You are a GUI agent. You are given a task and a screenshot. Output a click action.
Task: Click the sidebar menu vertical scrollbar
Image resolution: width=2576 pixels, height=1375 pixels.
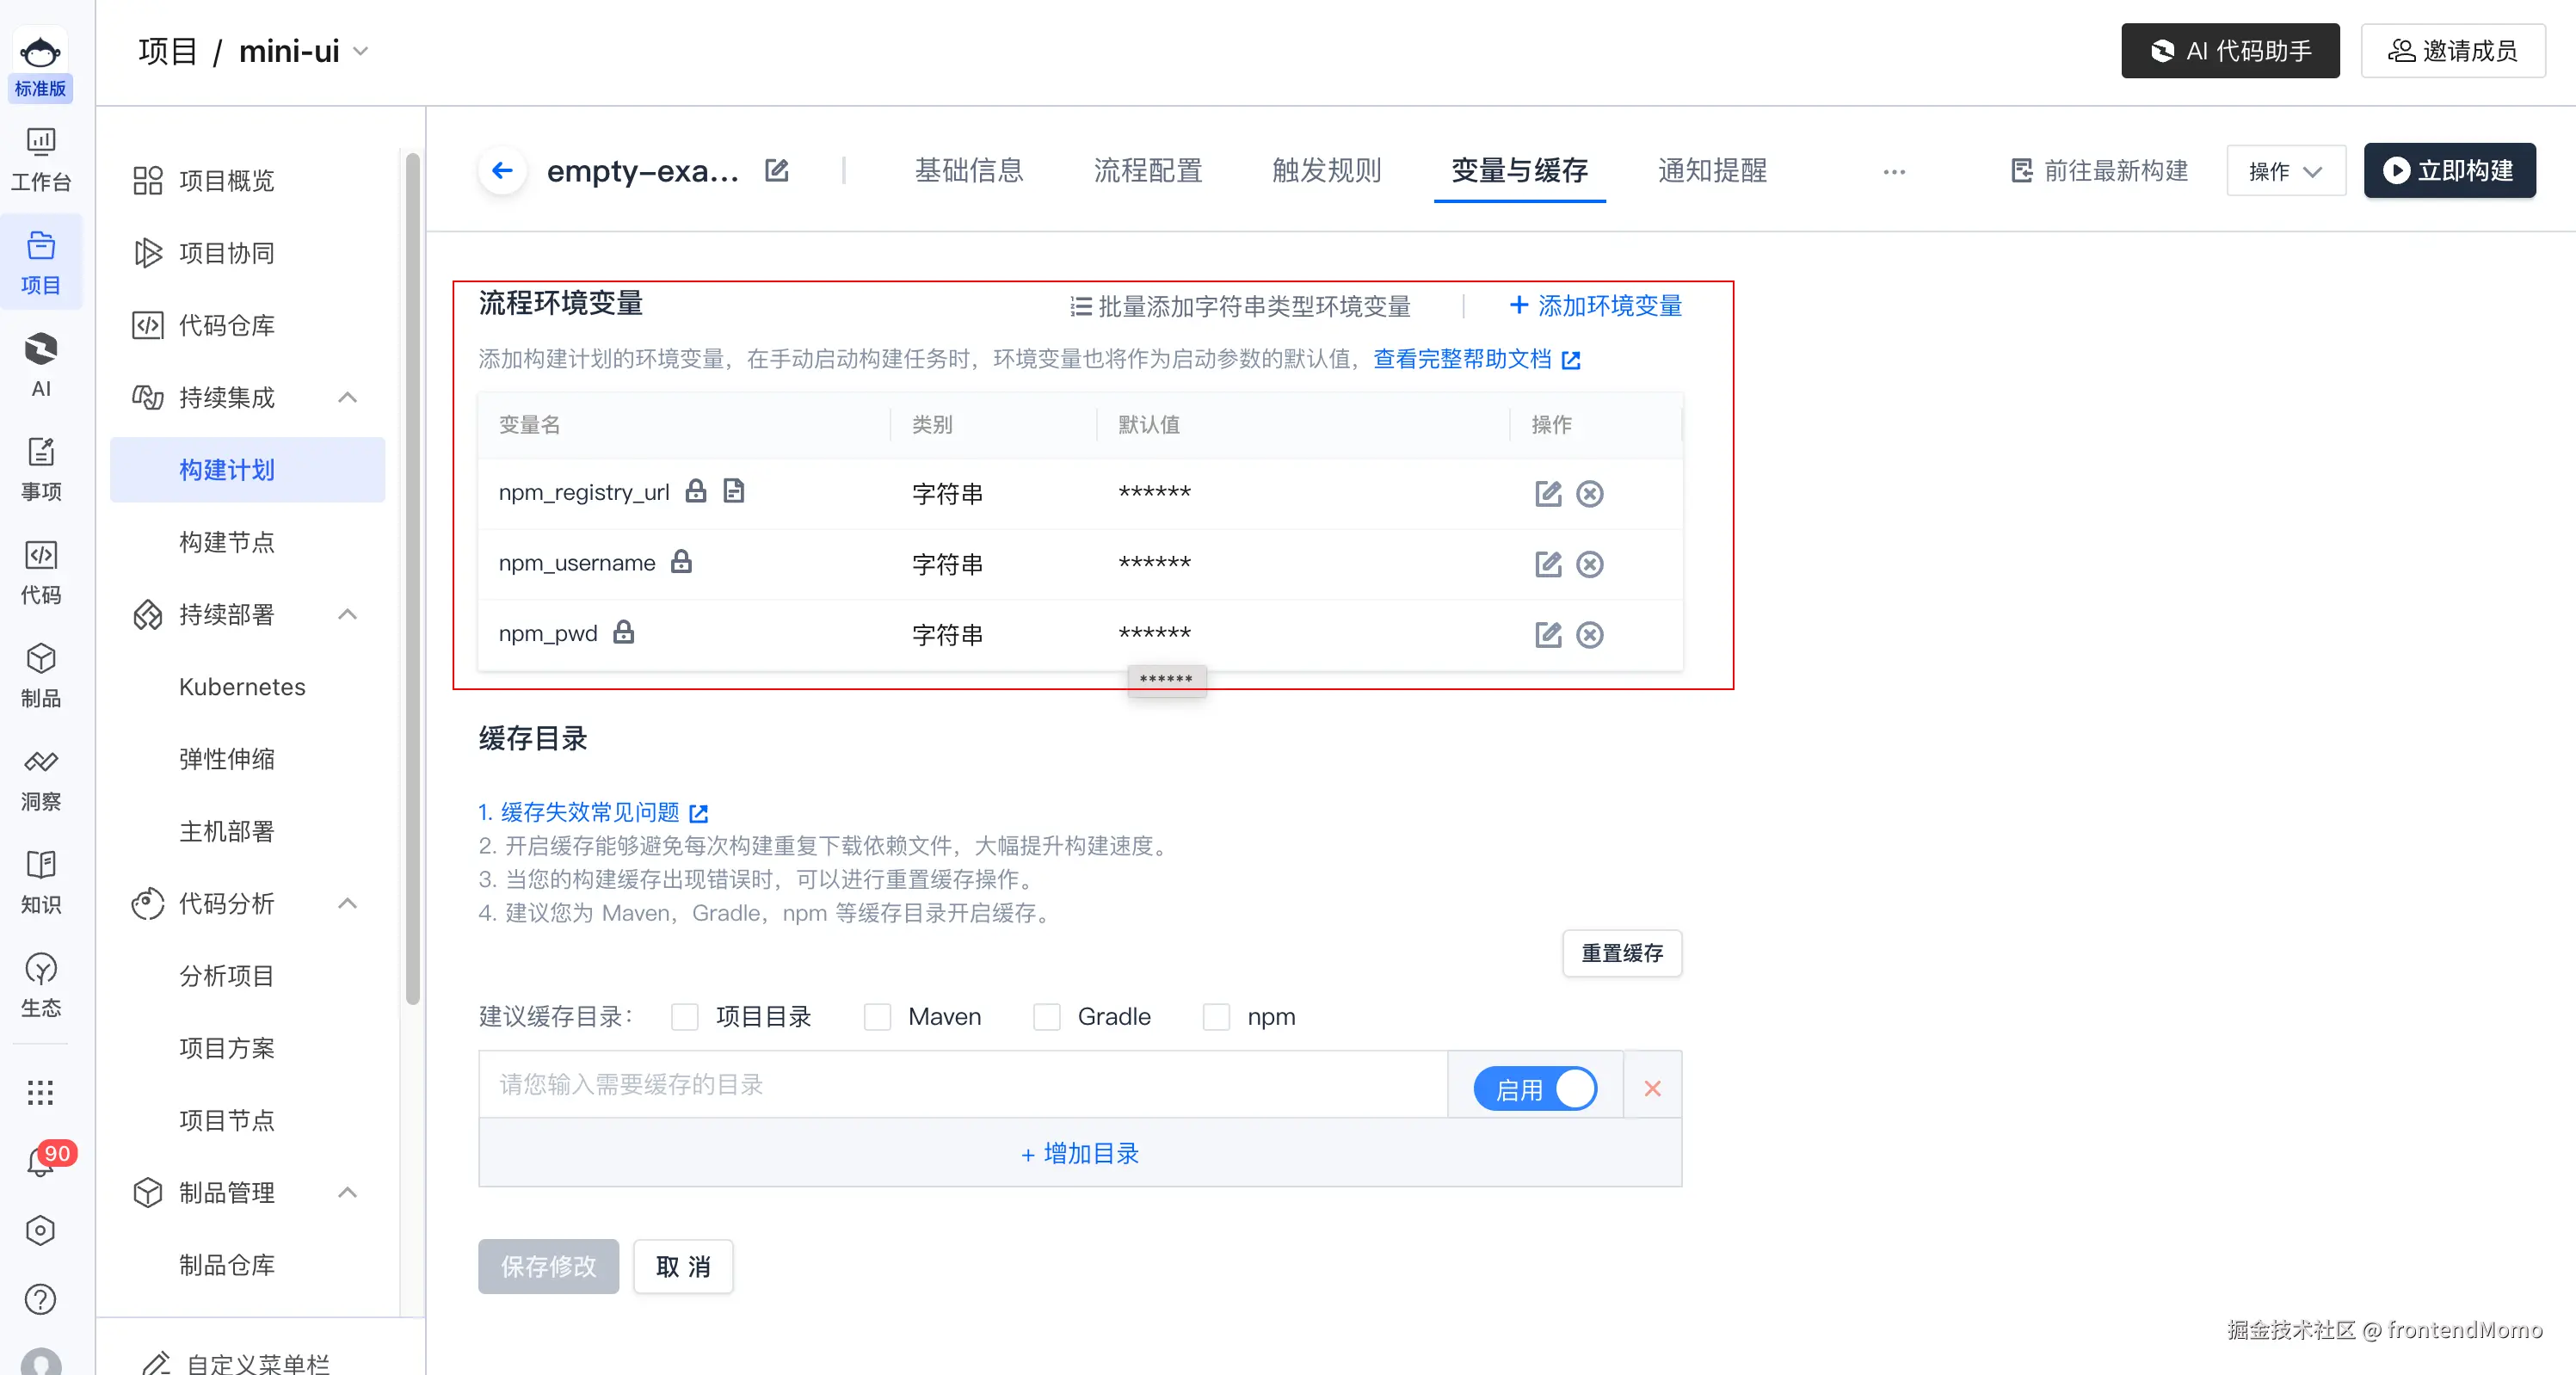tap(412, 578)
